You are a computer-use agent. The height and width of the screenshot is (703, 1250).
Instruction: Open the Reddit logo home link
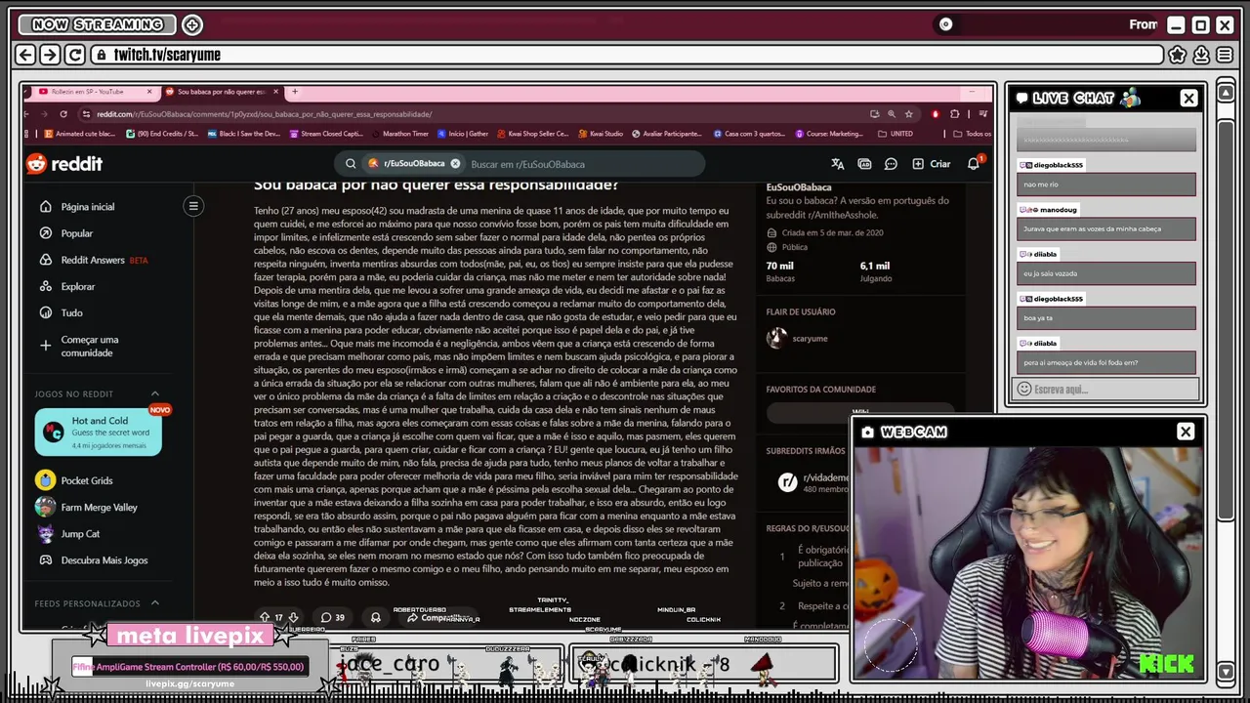click(x=64, y=163)
